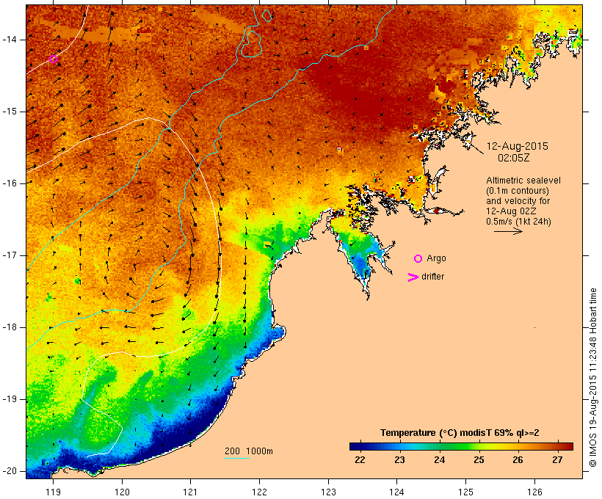
Task: Click the 'Altimetric sealevel' text line
Action: click(x=523, y=181)
